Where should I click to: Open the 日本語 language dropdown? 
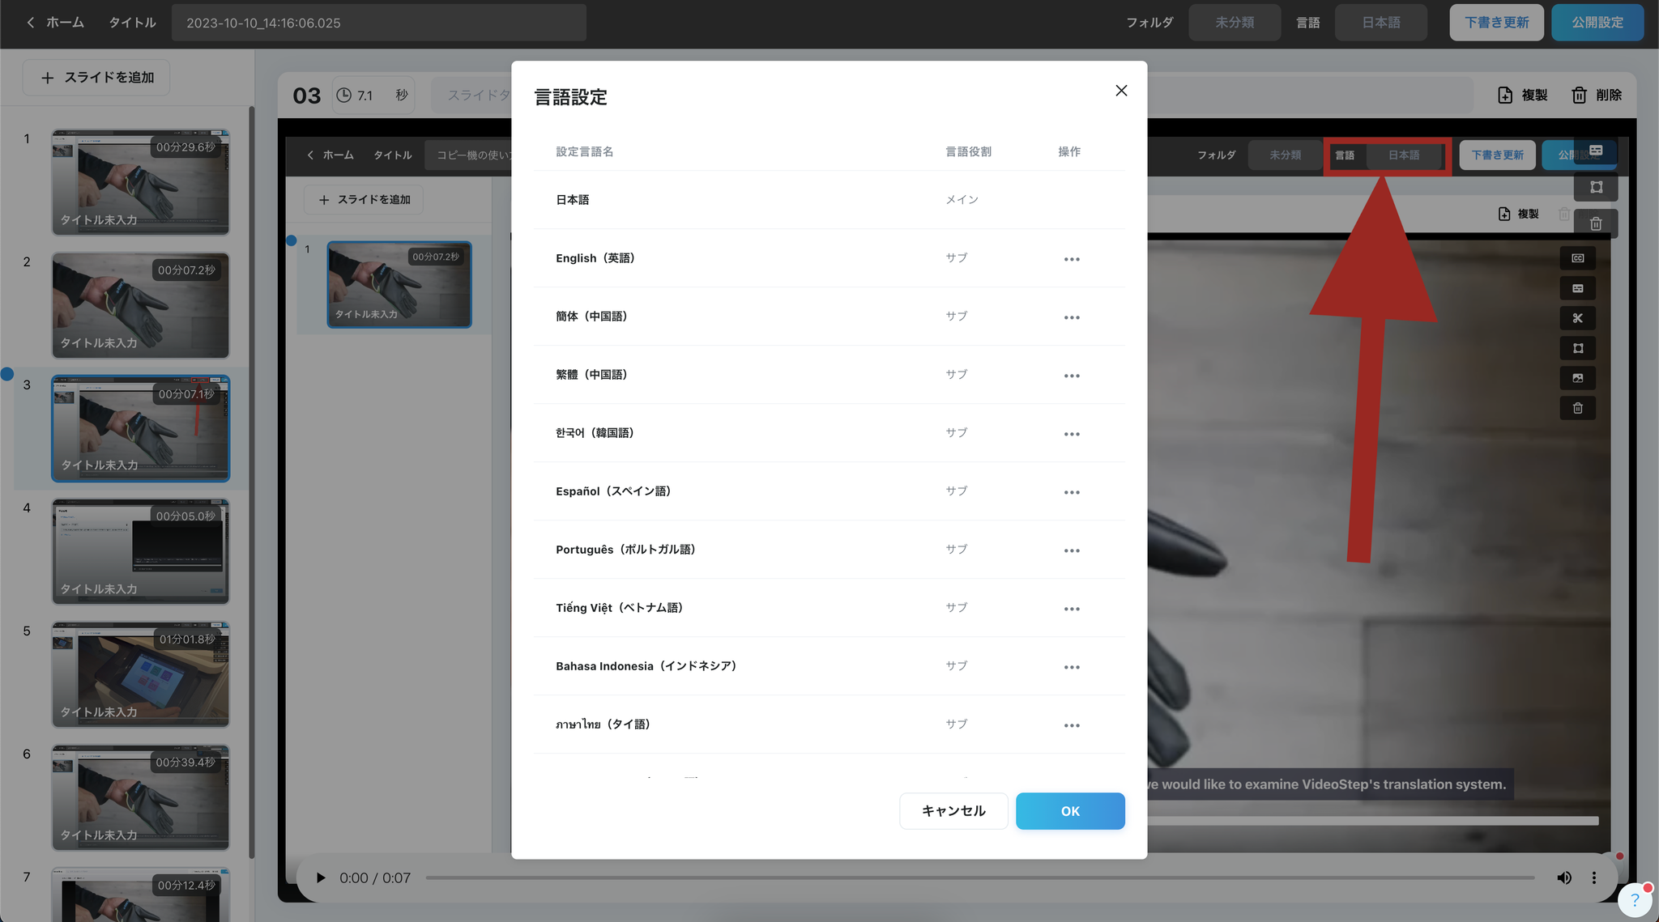tap(1380, 23)
